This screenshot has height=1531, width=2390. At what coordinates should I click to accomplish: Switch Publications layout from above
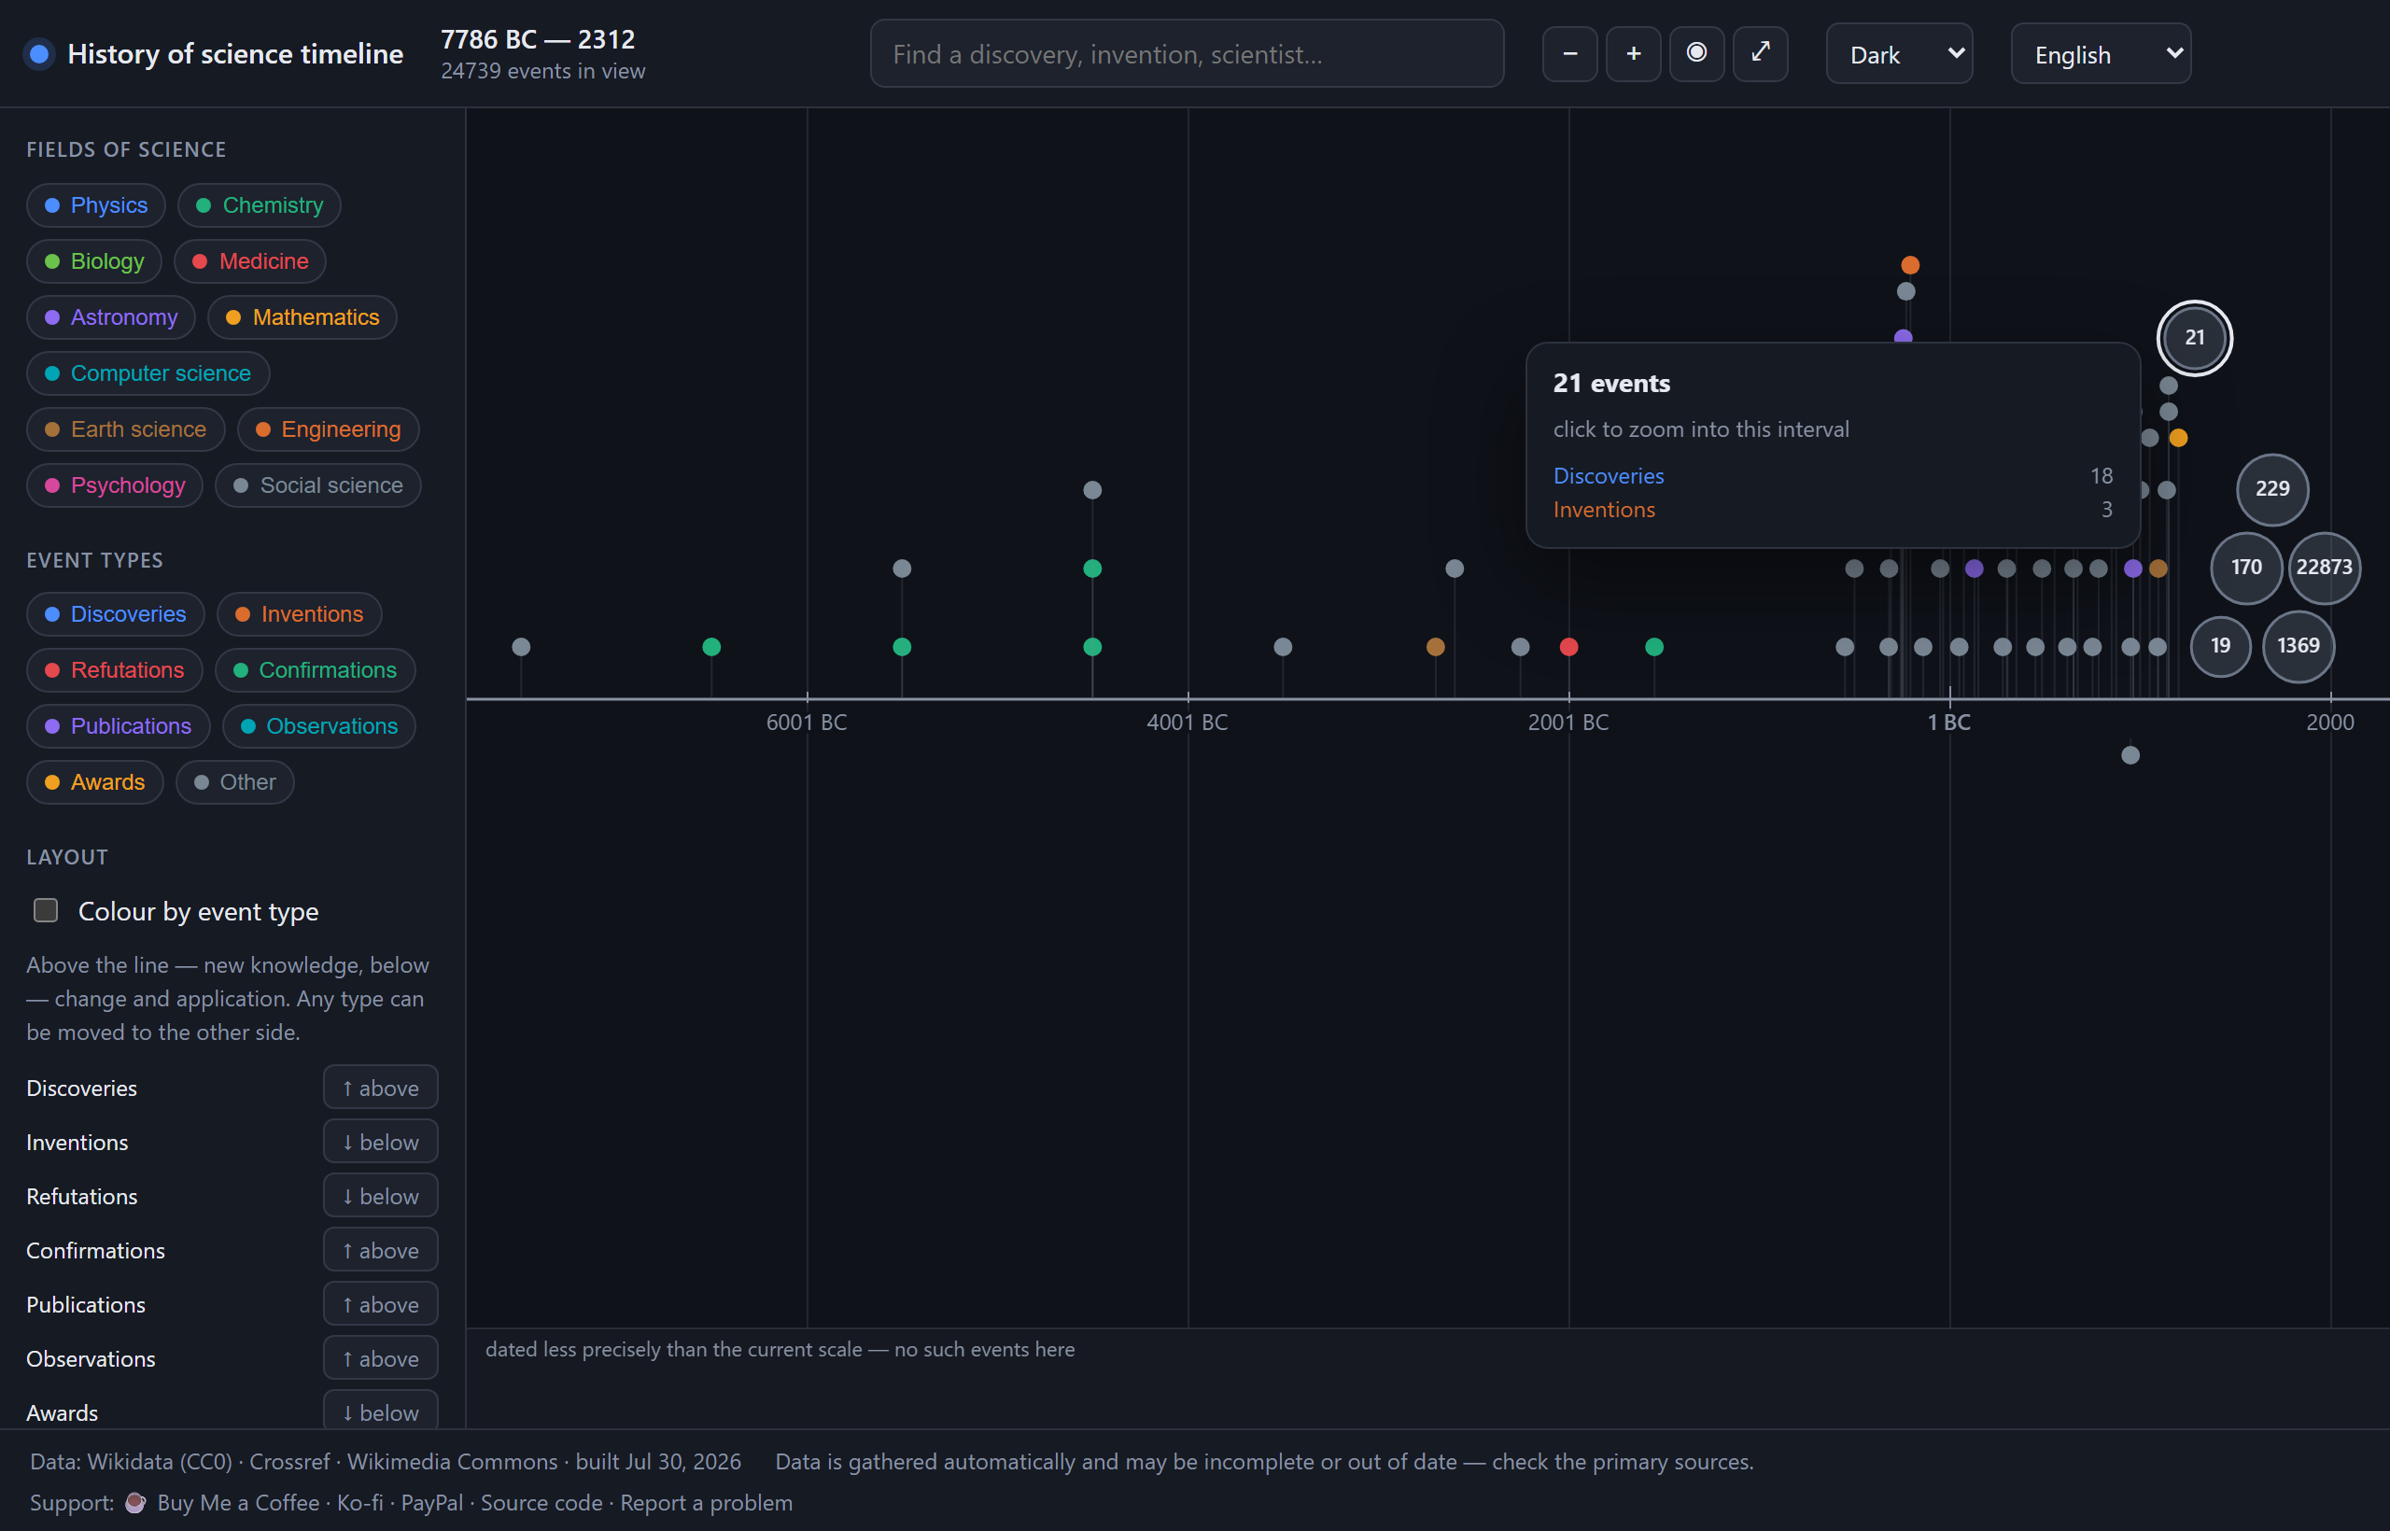click(x=381, y=1304)
